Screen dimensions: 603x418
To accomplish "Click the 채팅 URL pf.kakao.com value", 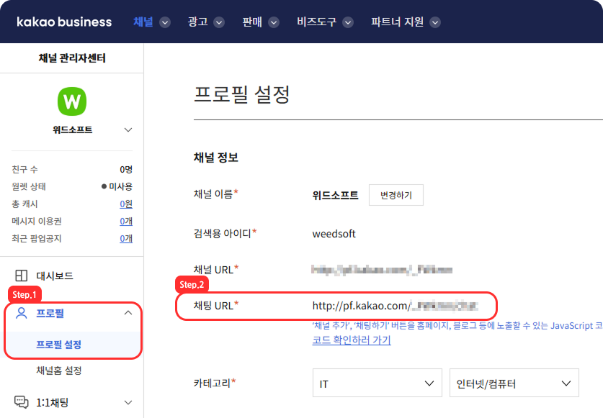I will 396,306.
